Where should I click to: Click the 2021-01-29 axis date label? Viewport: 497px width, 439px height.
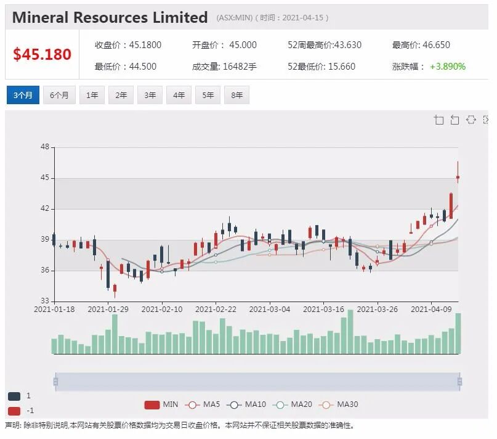[108, 309]
